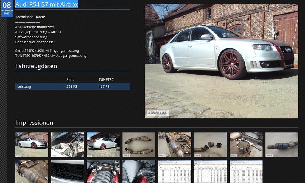Open thumbnail of silver Audi front view
Viewport: 305px width, 183px height.
(32, 145)
